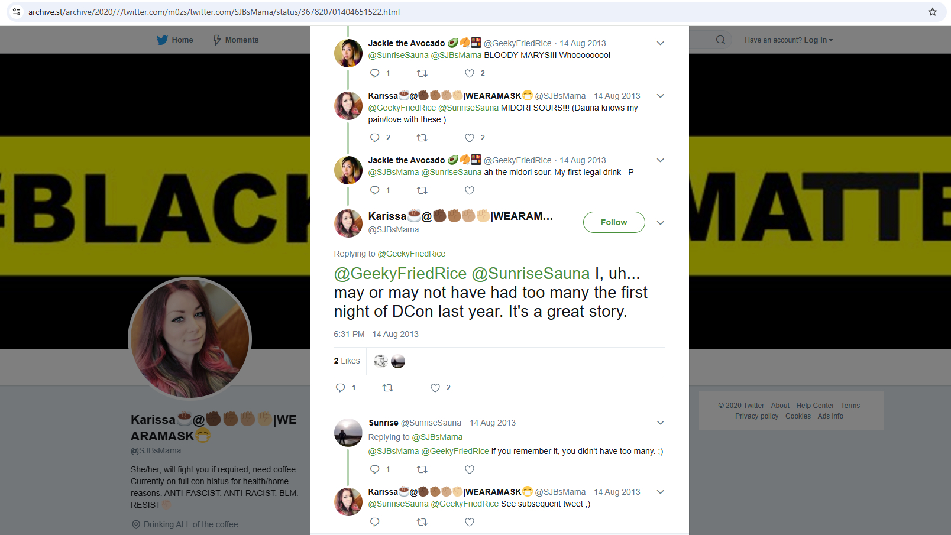This screenshot has height=535, width=951.
Task: Retweet the MIDORI SOURS tweet
Action: click(x=422, y=138)
